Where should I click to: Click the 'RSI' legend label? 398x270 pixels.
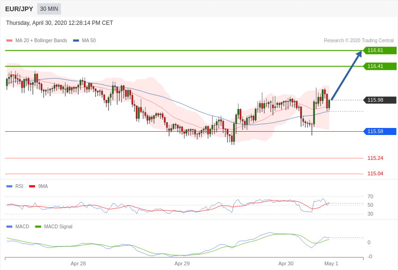(19, 186)
